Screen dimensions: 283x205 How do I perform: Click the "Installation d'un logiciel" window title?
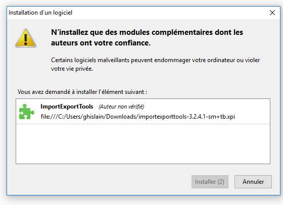pos(40,13)
